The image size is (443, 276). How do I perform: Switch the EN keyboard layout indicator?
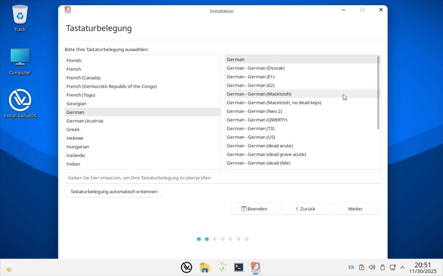[x=351, y=267]
